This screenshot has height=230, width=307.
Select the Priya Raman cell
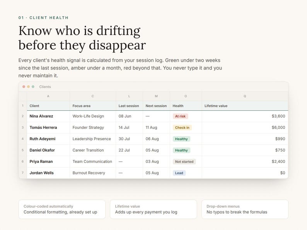coord(48,161)
